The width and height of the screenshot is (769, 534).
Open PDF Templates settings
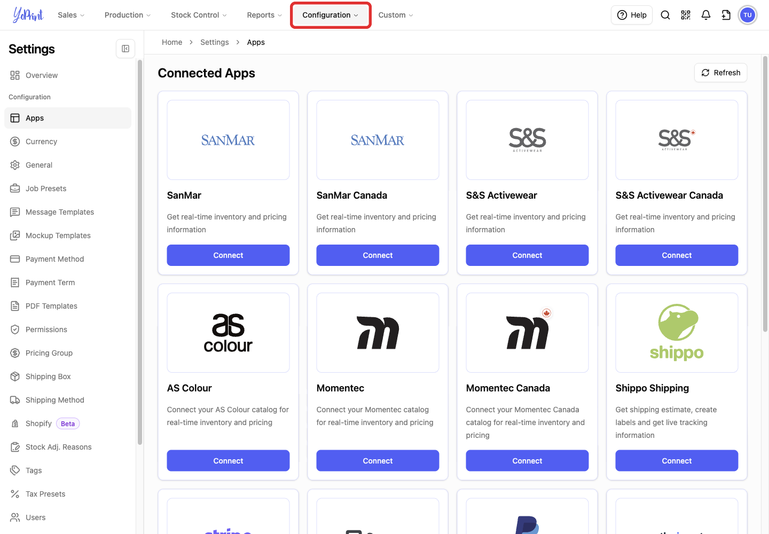68,306
